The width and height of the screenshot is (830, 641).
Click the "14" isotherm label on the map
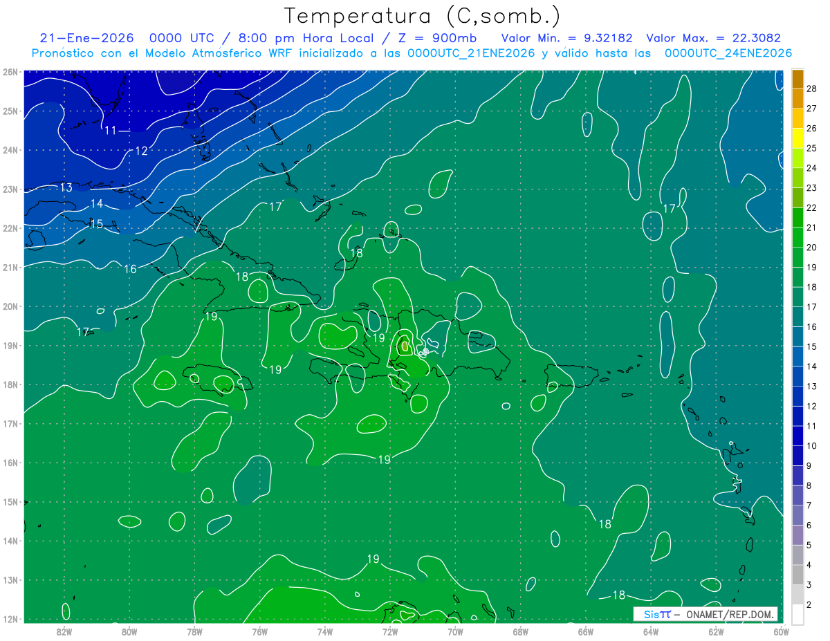coord(97,203)
